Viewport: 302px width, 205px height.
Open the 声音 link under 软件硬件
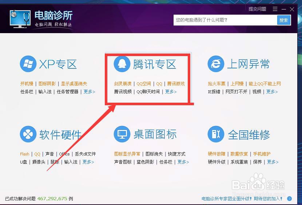pos(50,154)
